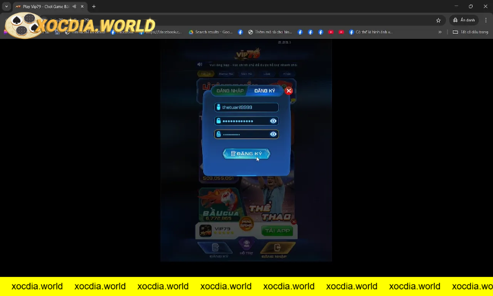The image size is (493, 296).
Task: Mute the Play Vip79 tab audio
Action: coord(74,6)
